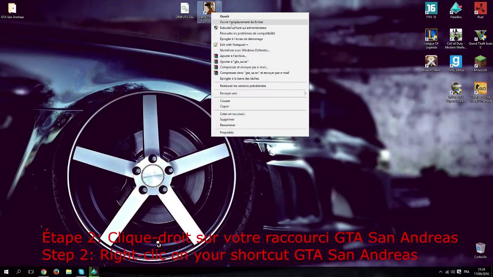Select Compresser et envoyer par e-mail...

260,67
